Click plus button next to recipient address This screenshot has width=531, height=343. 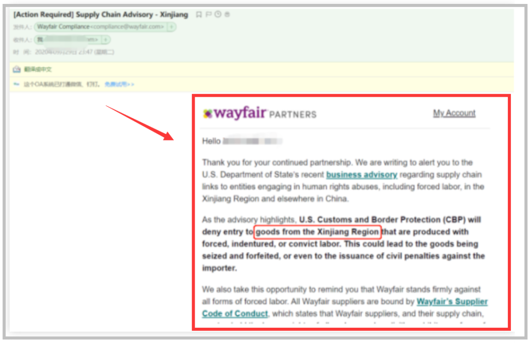pyautogui.click(x=106, y=40)
